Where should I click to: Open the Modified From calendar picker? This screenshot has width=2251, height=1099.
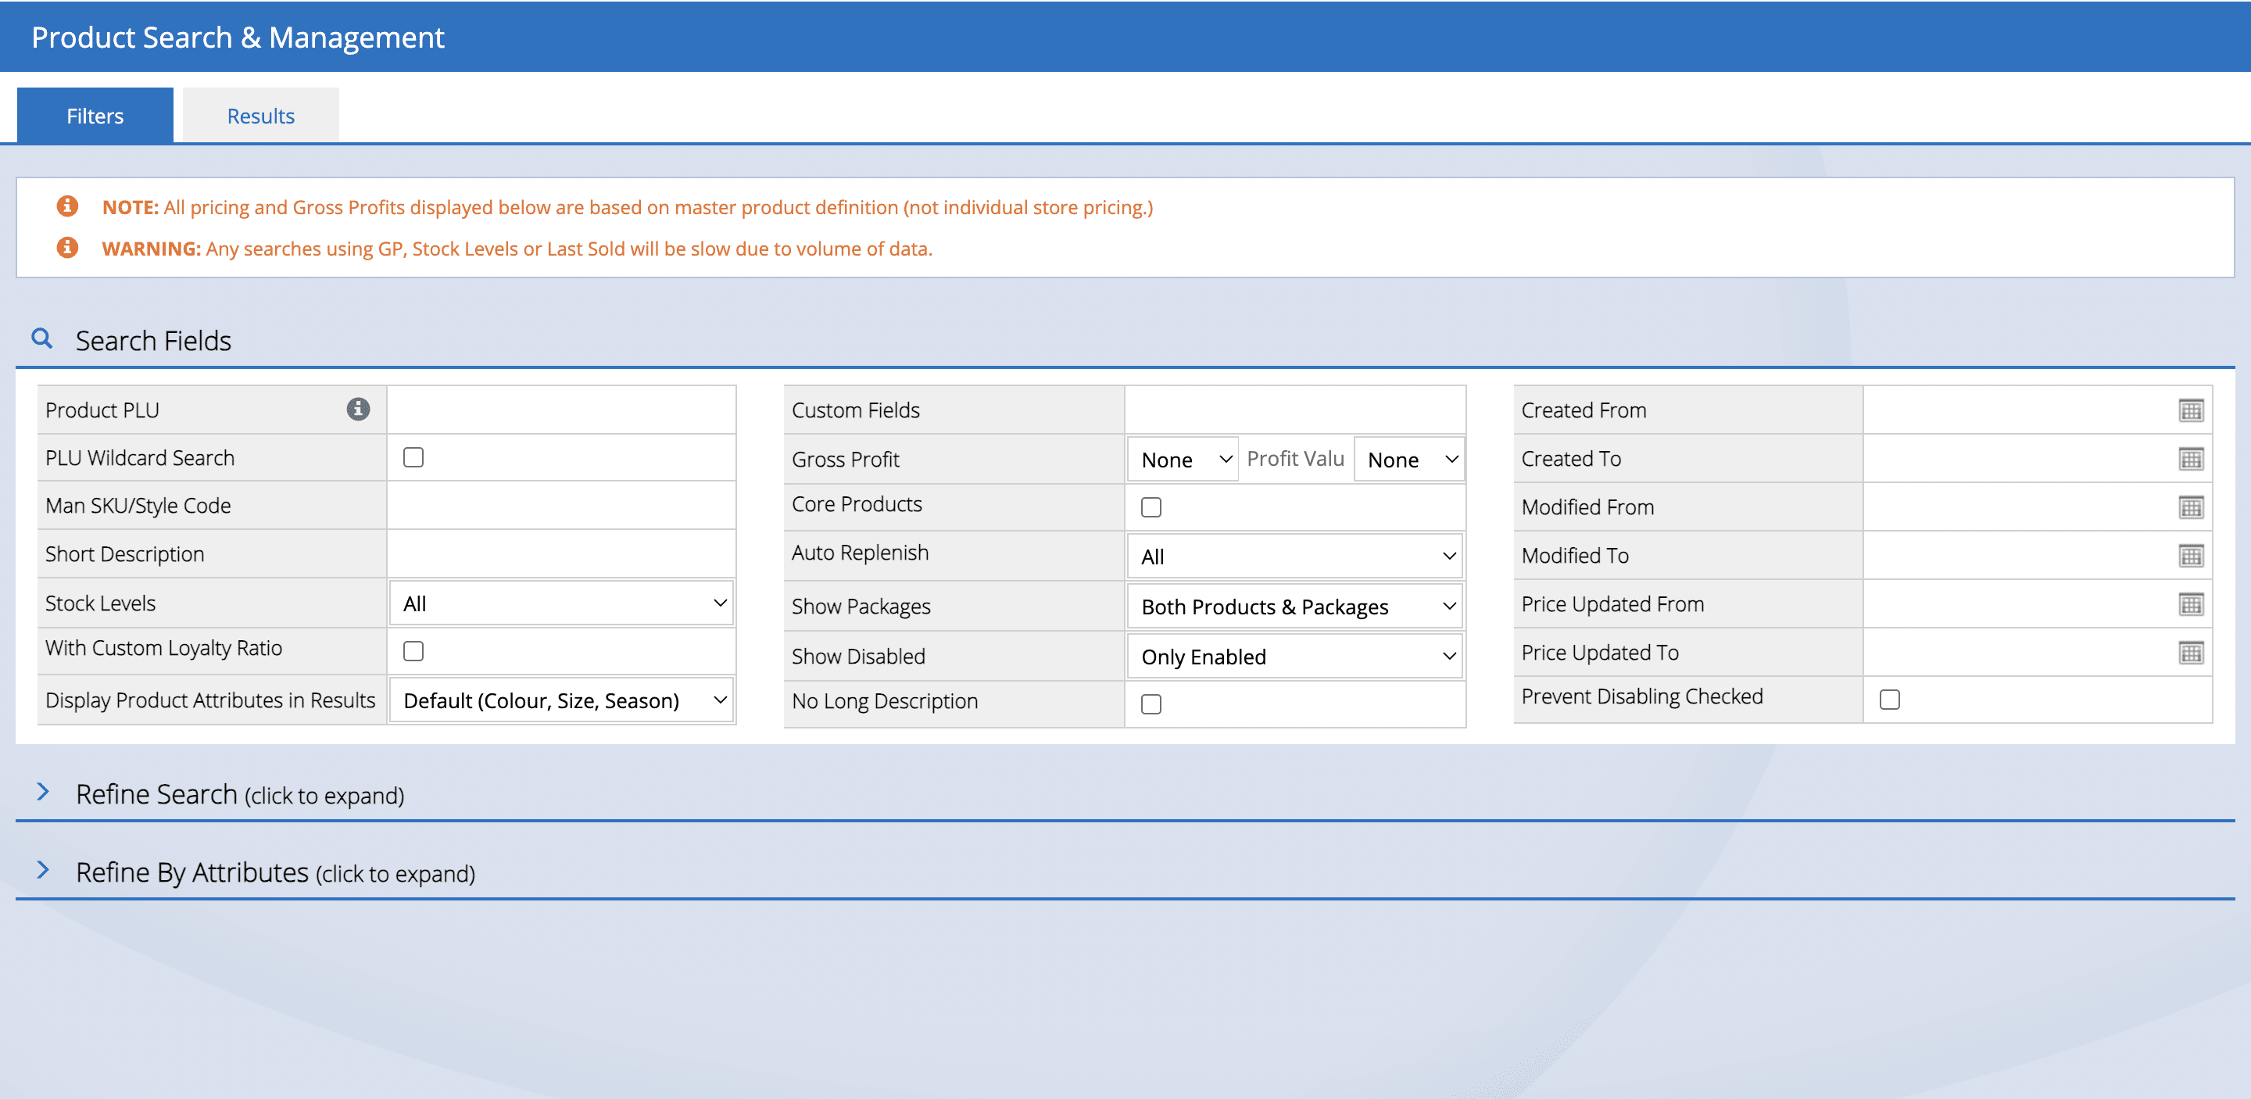2191,507
